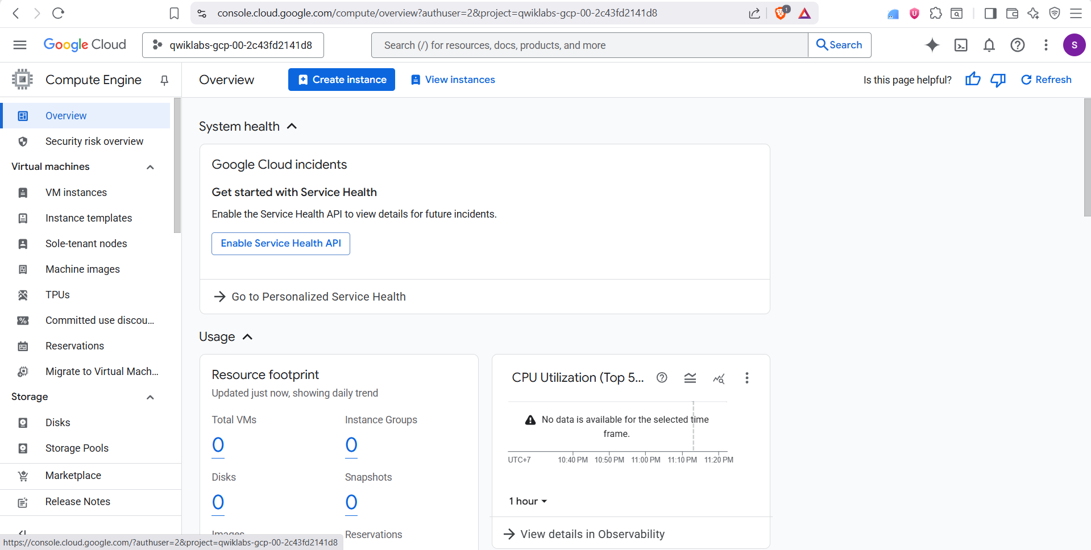The image size is (1091, 550).
Task: Open the 1 hour time range dropdown
Action: click(527, 501)
